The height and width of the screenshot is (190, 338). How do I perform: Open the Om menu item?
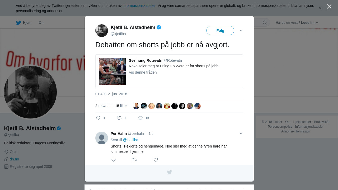pyautogui.click(x=42, y=23)
